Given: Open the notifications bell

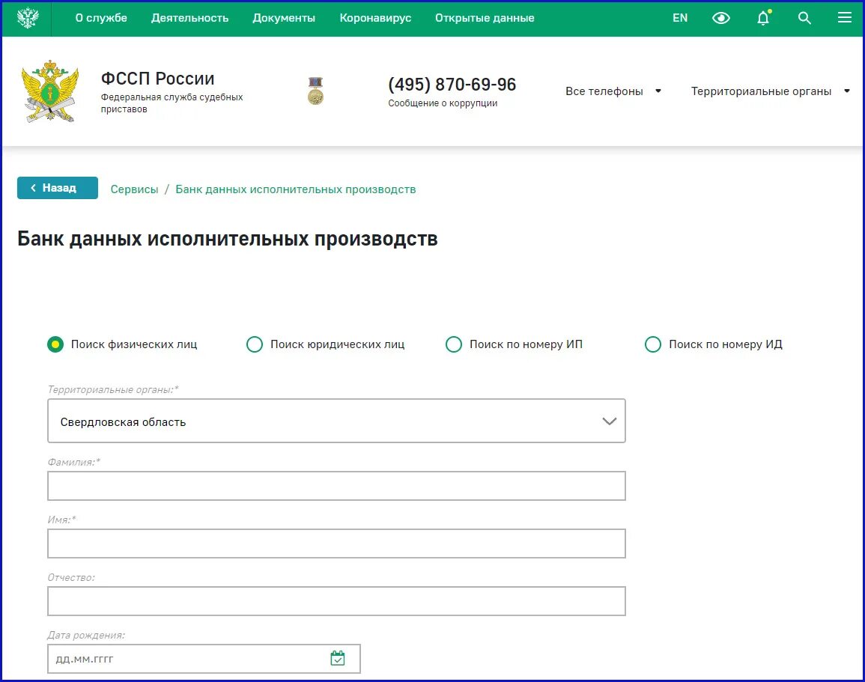Looking at the screenshot, I should click(x=763, y=18).
